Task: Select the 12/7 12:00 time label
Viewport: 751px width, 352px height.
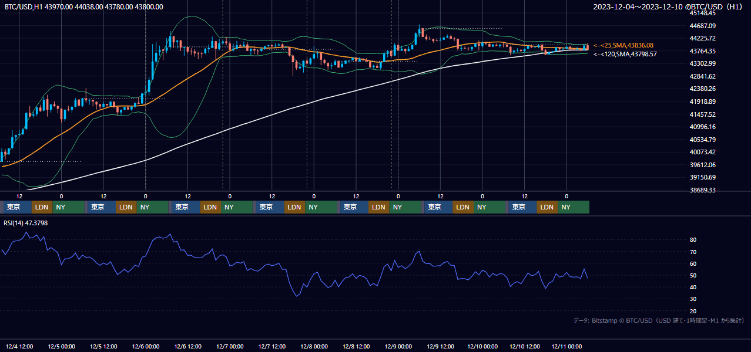Action: [272, 347]
